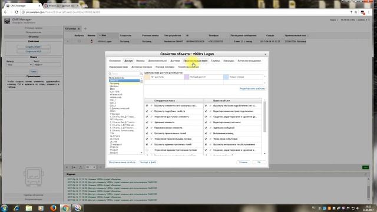Confirm the dialog with OK

[259, 163]
